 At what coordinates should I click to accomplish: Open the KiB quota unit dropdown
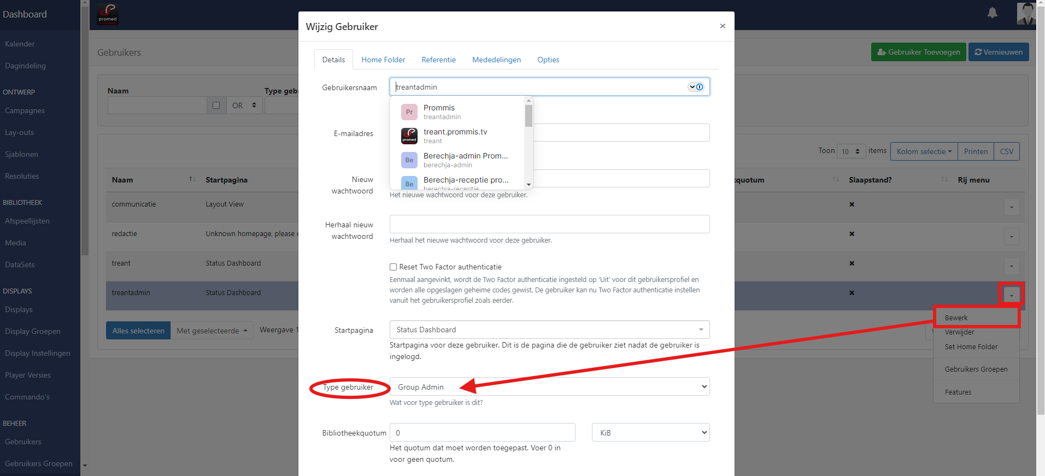(x=650, y=433)
